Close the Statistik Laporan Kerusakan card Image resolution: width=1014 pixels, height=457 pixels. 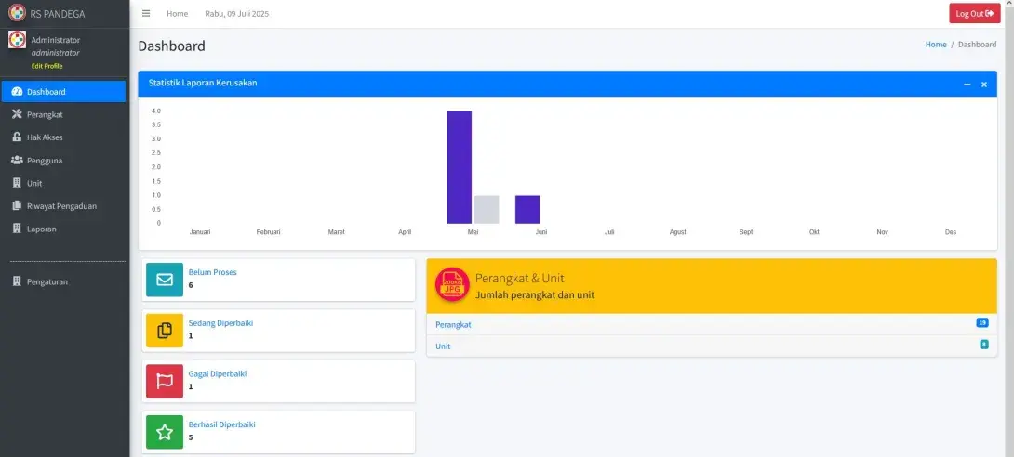(x=984, y=85)
